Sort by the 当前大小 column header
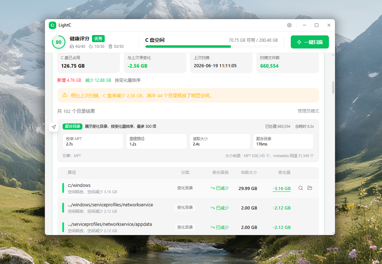 pos(249,172)
